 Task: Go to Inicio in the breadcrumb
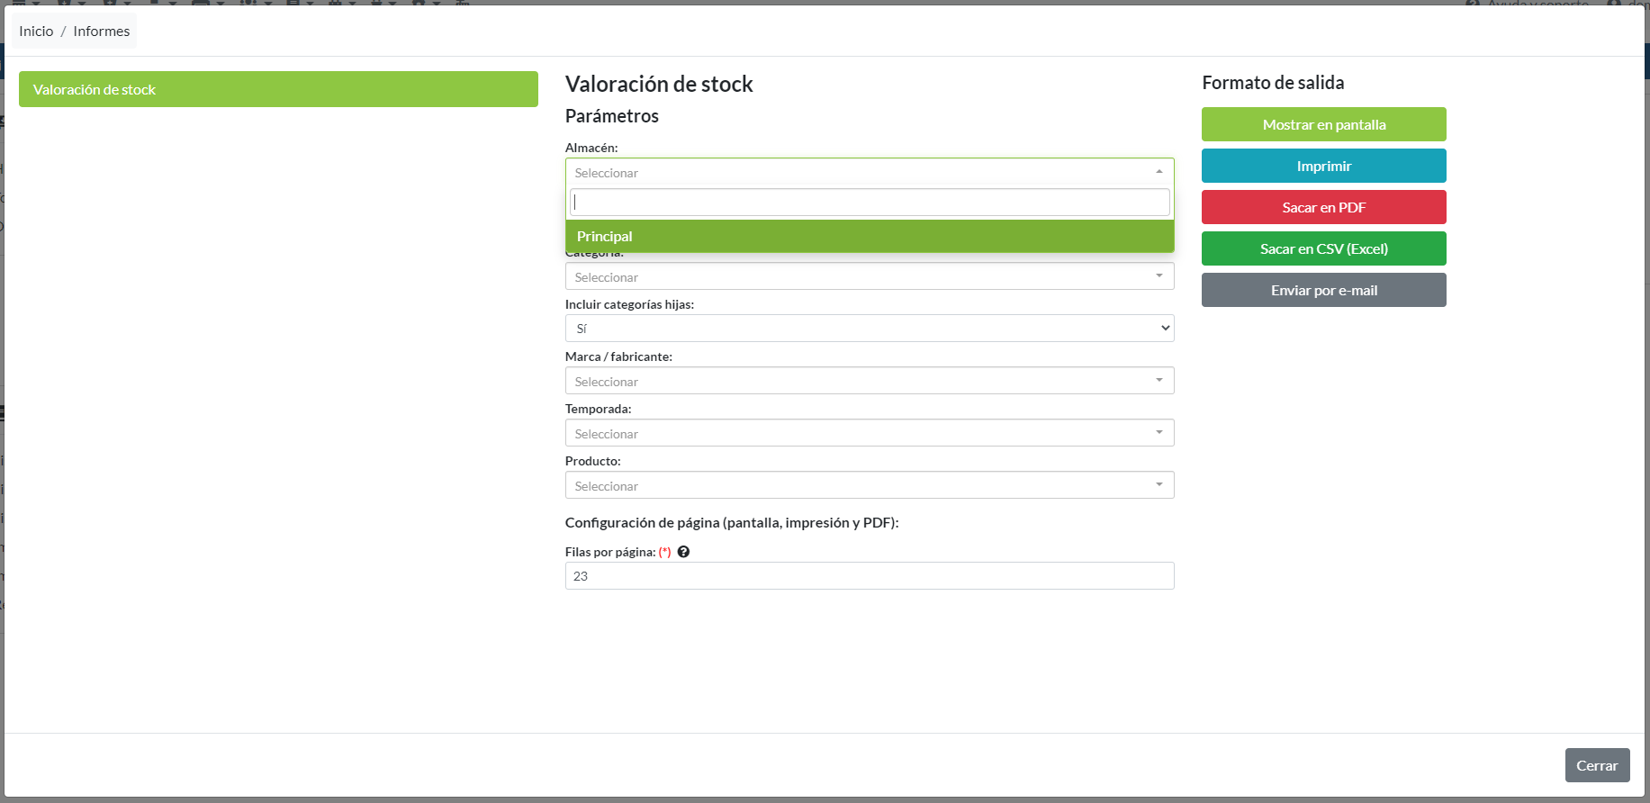tap(36, 32)
